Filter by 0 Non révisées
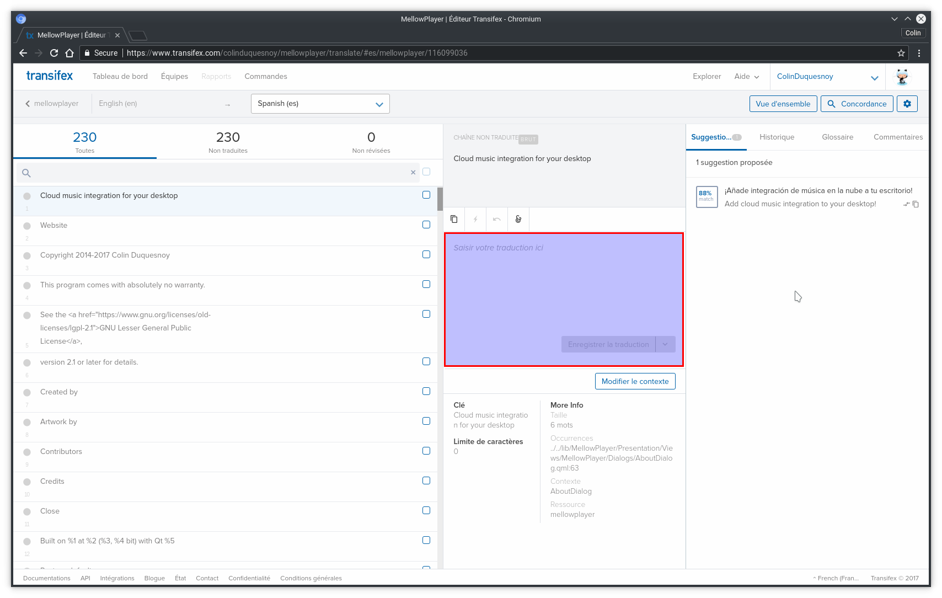The image size is (942, 598). (371, 142)
